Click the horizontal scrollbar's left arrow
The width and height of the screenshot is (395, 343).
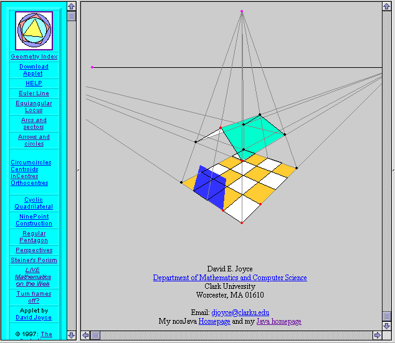[x=86, y=335]
